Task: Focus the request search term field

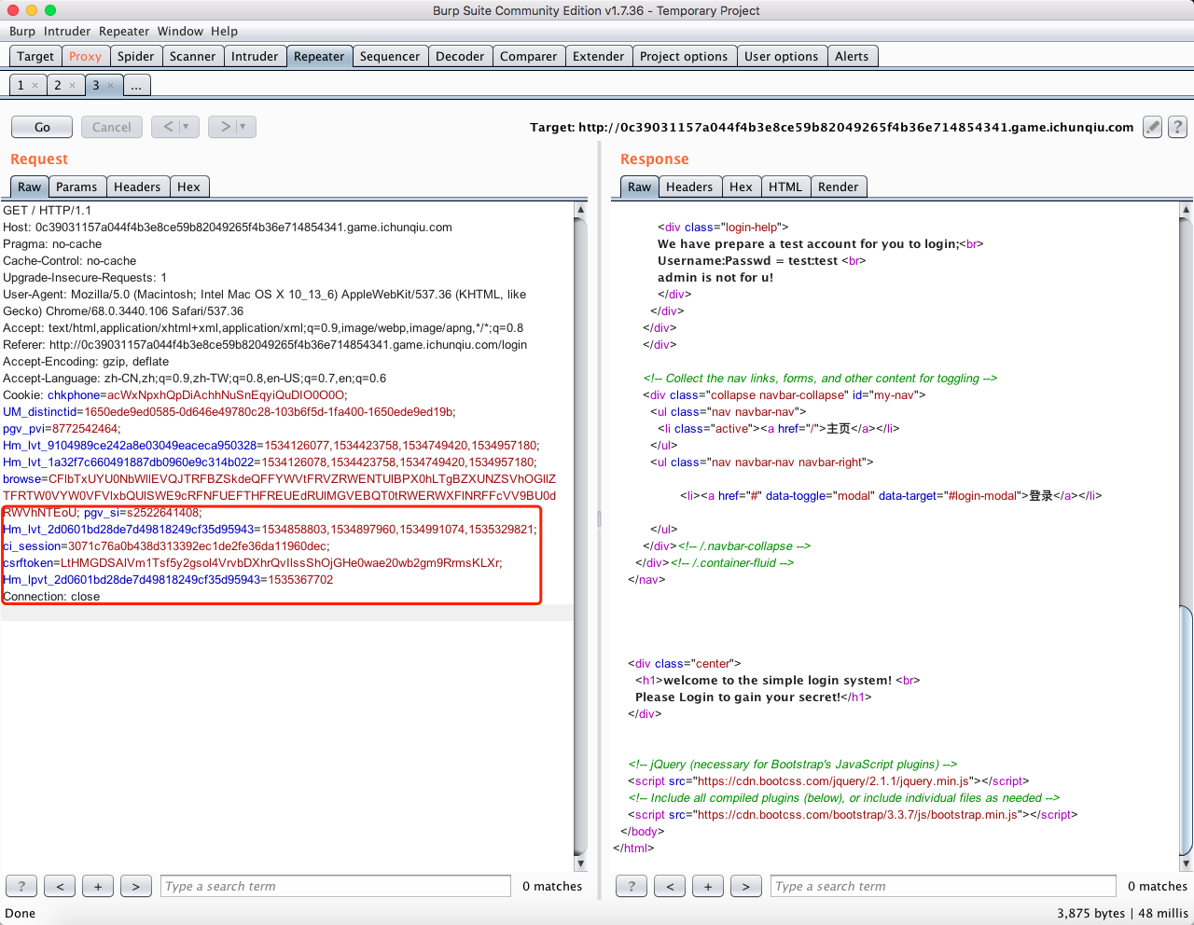Action: coord(336,886)
